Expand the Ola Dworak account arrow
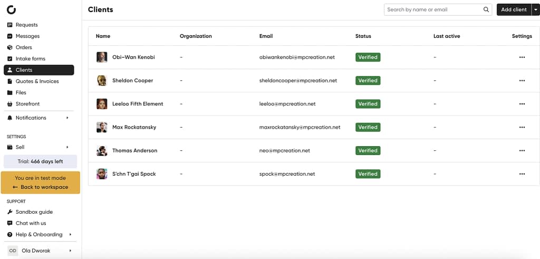The image size is (540, 259). (x=70, y=251)
